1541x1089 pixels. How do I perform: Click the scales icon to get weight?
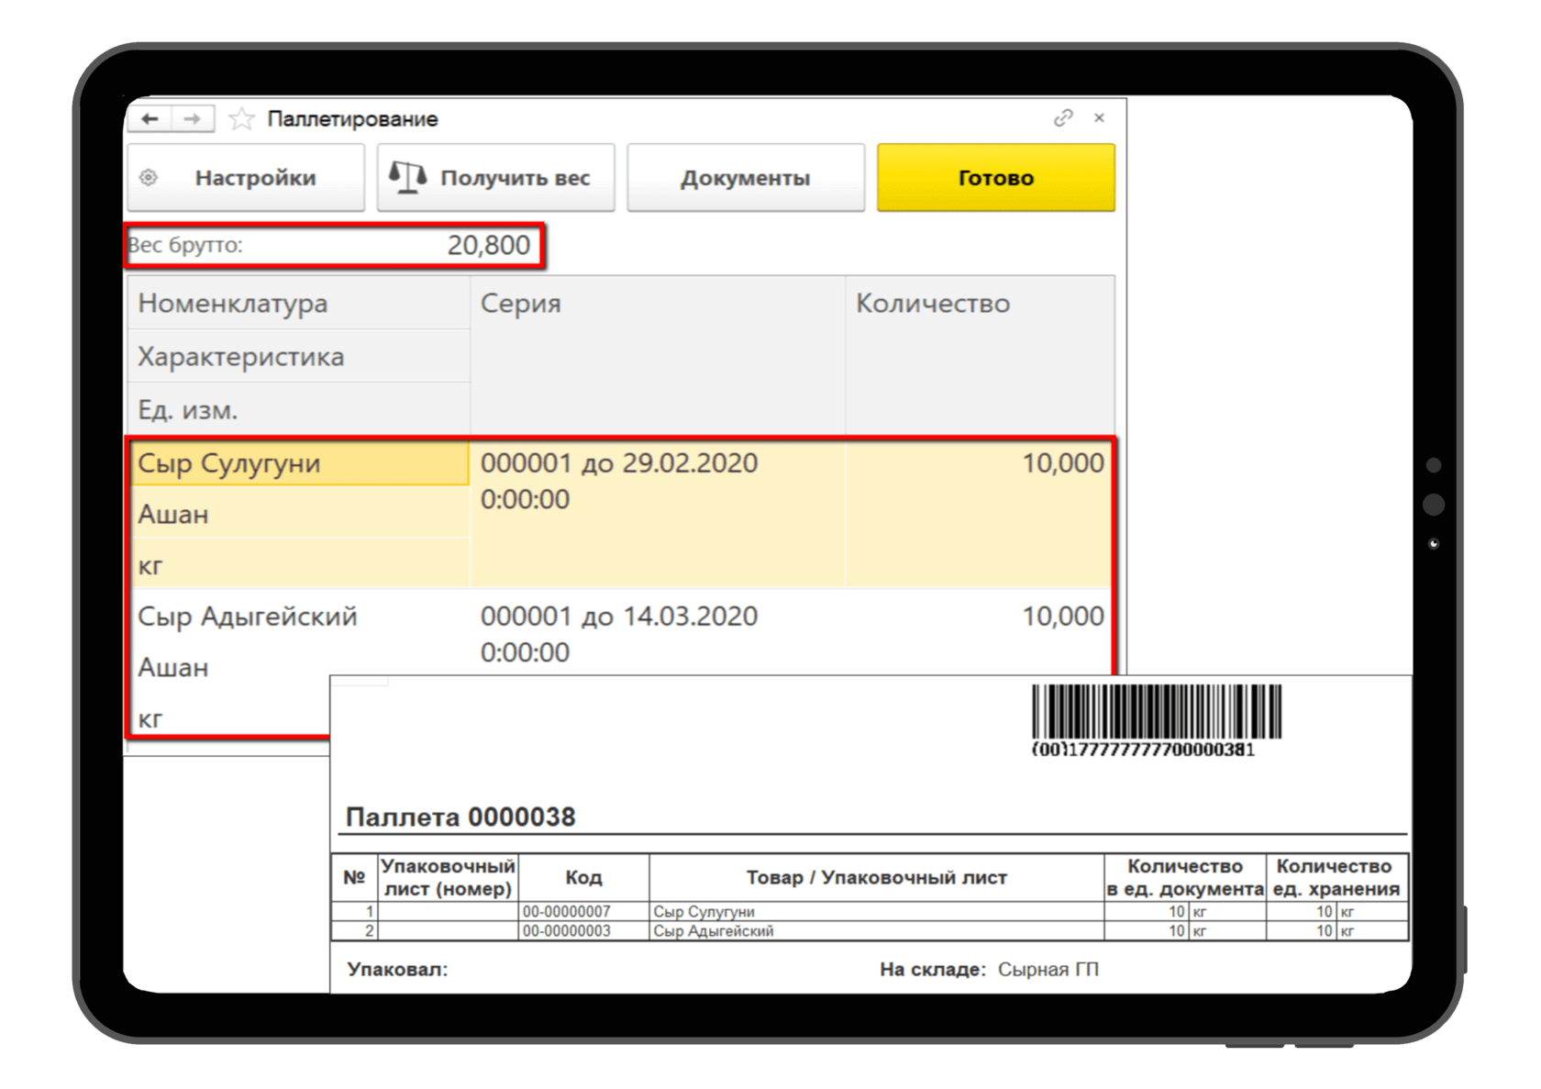pos(406,174)
